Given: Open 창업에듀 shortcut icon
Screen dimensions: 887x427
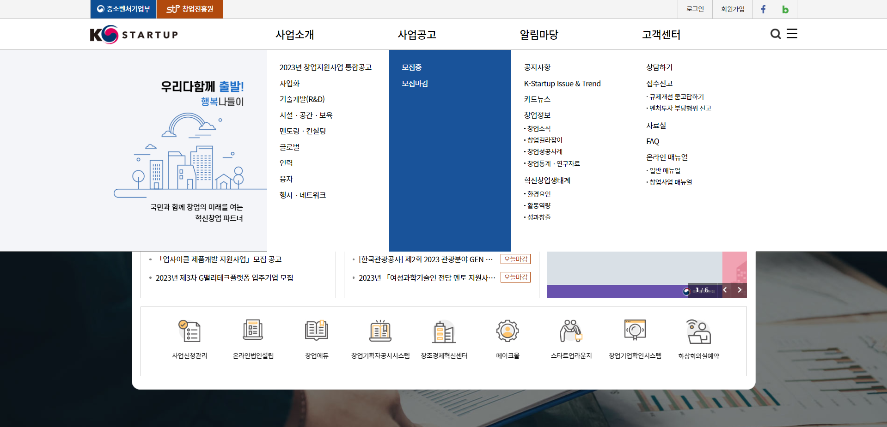Looking at the screenshot, I should (317, 330).
